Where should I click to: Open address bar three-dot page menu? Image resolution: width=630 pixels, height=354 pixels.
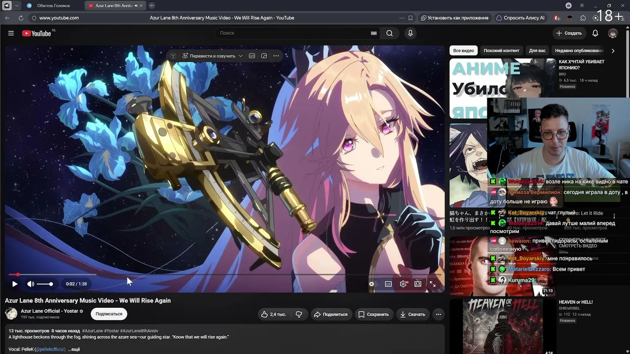(403, 18)
